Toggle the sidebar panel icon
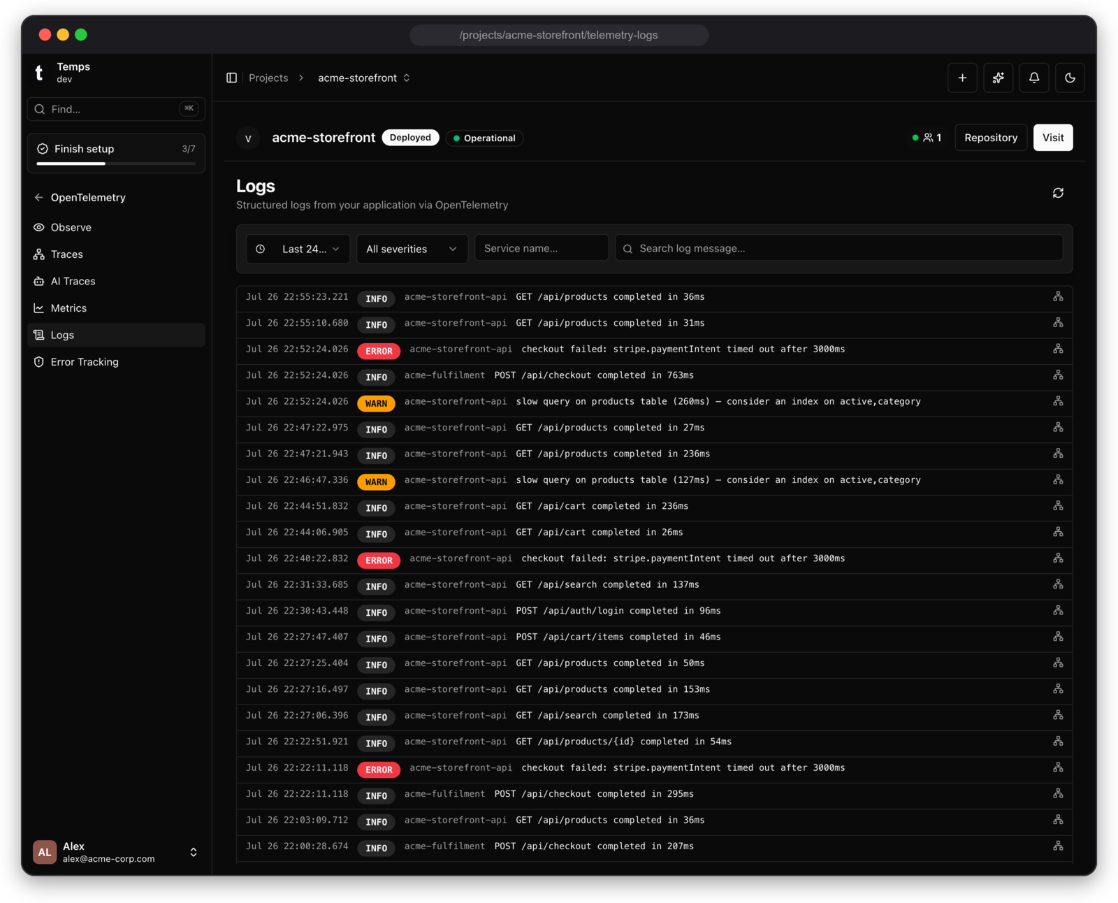1118x903 pixels. (232, 78)
